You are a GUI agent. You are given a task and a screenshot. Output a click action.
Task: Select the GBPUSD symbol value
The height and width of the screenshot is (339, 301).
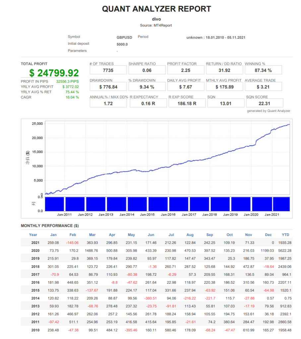124,37
